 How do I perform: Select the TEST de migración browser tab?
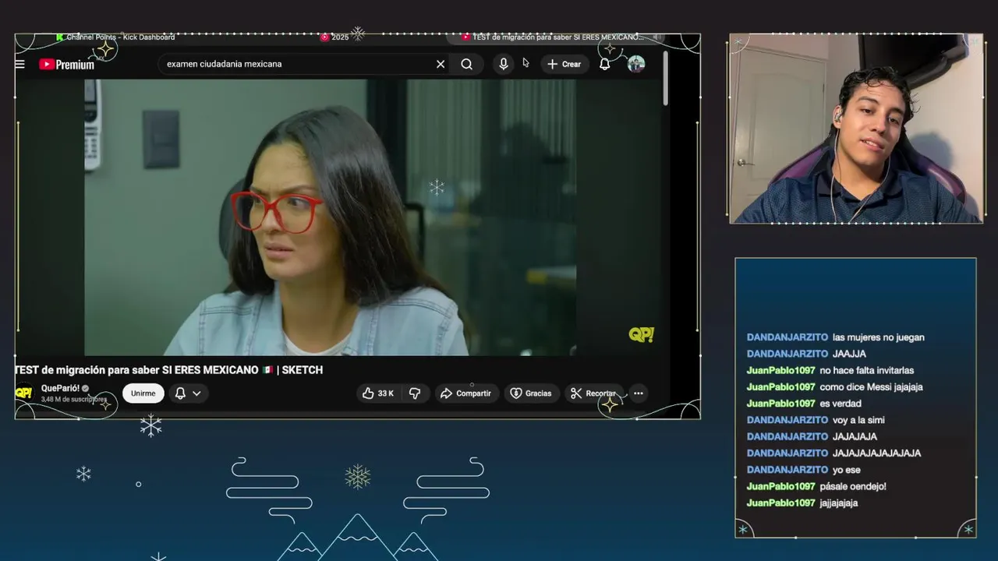click(x=555, y=37)
